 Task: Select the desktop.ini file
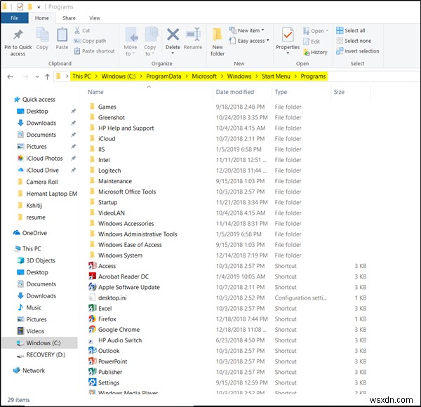(107, 298)
